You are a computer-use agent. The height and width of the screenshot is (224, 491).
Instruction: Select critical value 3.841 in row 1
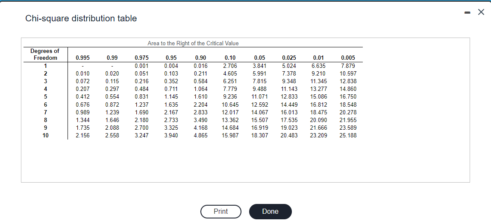tap(259, 66)
